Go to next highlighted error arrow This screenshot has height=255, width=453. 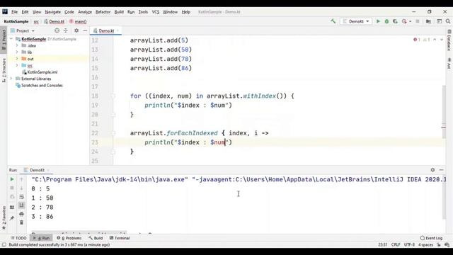point(442,40)
